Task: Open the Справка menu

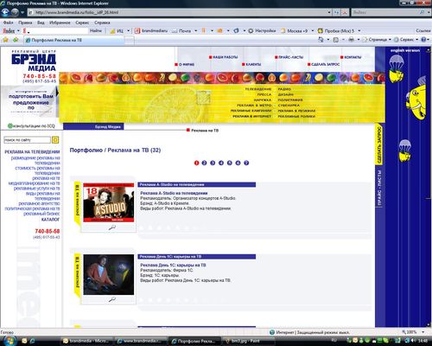Action: tap(102, 22)
